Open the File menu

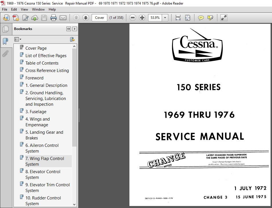5,9
